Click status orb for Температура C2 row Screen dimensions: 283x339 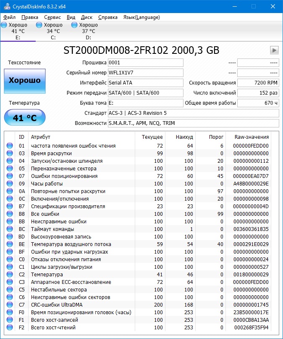10,274
